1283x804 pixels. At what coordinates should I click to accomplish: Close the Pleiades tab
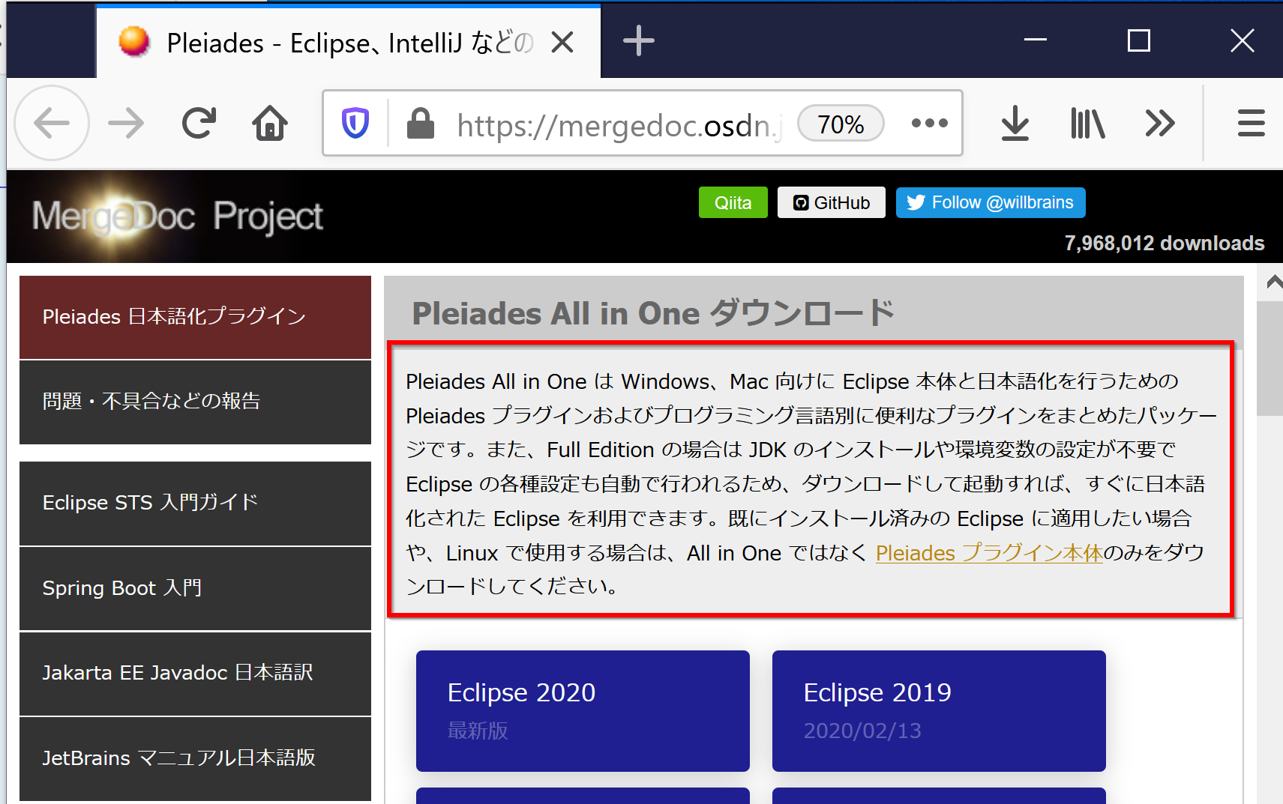point(562,42)
